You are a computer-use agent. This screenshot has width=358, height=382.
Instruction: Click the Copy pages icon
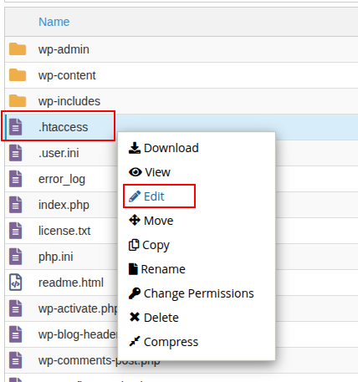(x=134, y=245)
